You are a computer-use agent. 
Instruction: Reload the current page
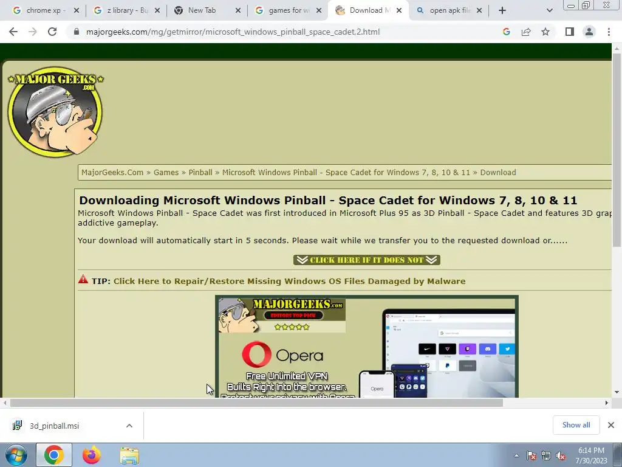click(x=52, y=32)
